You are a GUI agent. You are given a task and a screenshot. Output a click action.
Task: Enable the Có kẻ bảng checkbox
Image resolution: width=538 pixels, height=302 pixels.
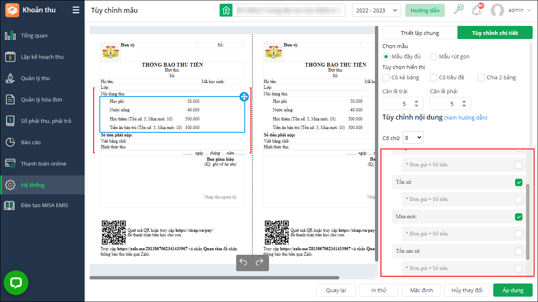click(386, 77)
